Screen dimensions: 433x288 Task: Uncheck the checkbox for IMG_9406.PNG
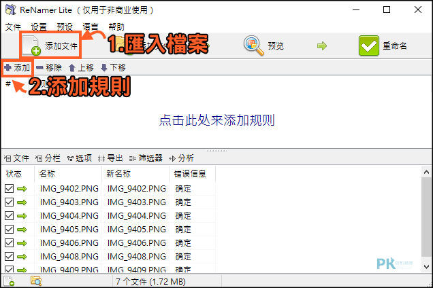pos(9,242)
